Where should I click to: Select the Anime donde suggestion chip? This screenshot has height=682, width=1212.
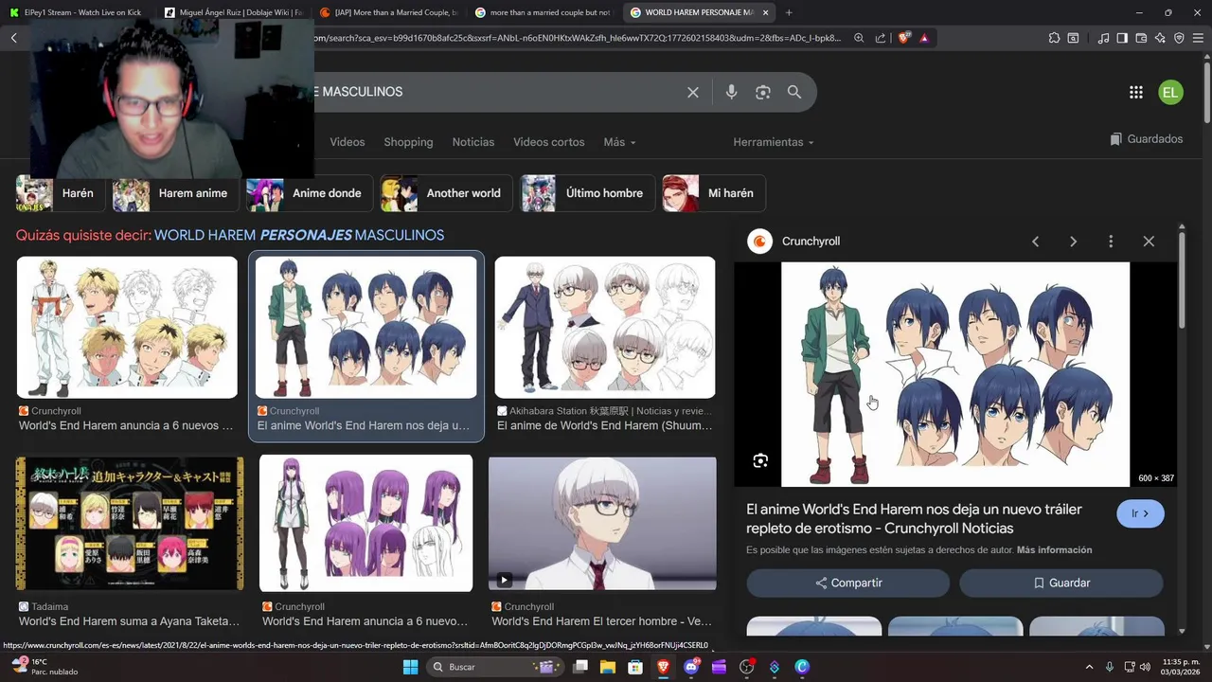[310, 193]
